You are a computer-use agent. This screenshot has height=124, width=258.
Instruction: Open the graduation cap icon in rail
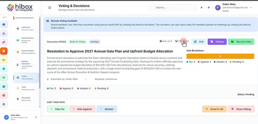4,60
